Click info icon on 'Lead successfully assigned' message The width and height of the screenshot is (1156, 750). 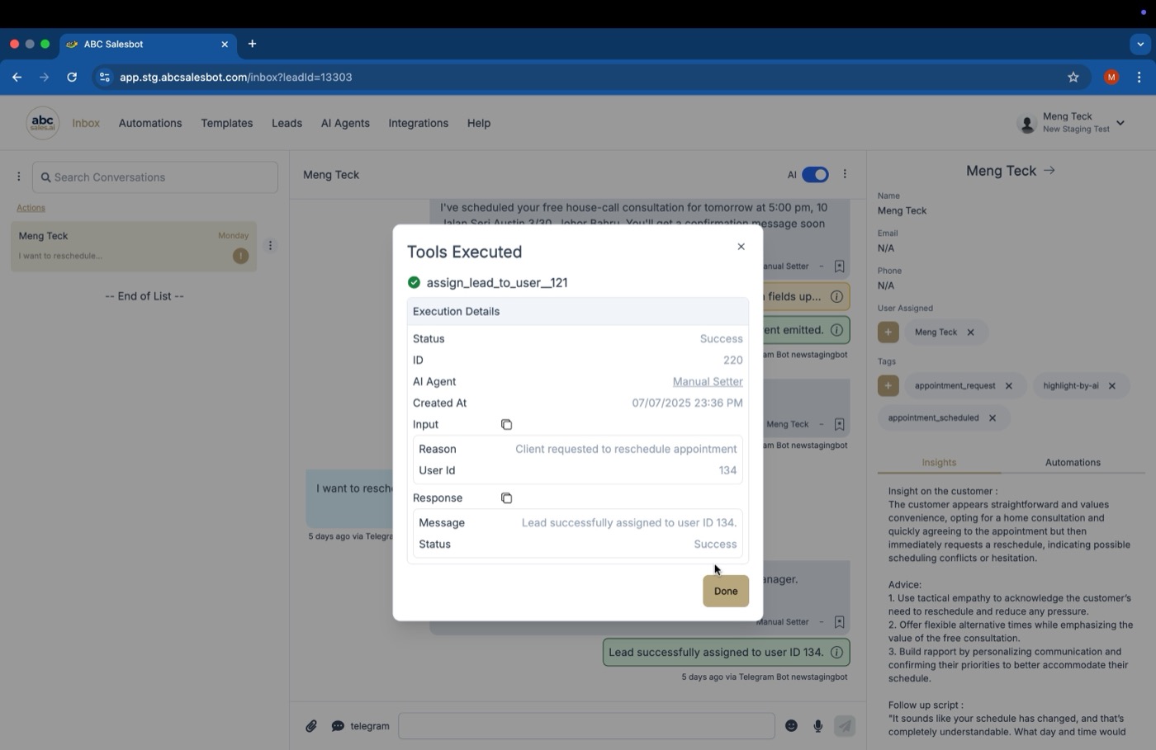point(836,653)
